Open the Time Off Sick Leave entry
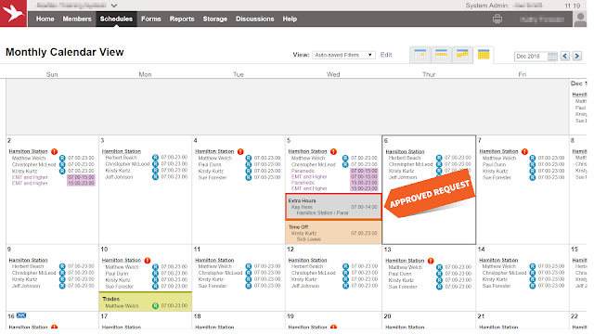 click(x=333, y=233)
